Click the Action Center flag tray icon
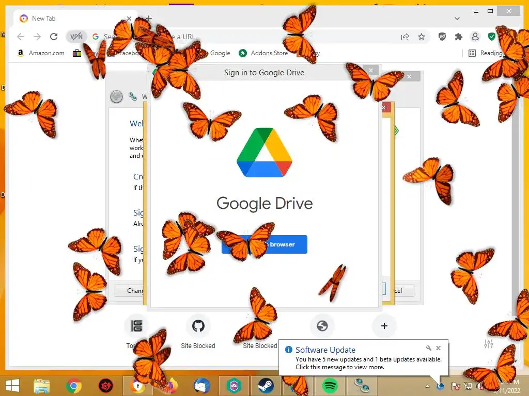This screenshot has height=396, width=529. point(455,386)
